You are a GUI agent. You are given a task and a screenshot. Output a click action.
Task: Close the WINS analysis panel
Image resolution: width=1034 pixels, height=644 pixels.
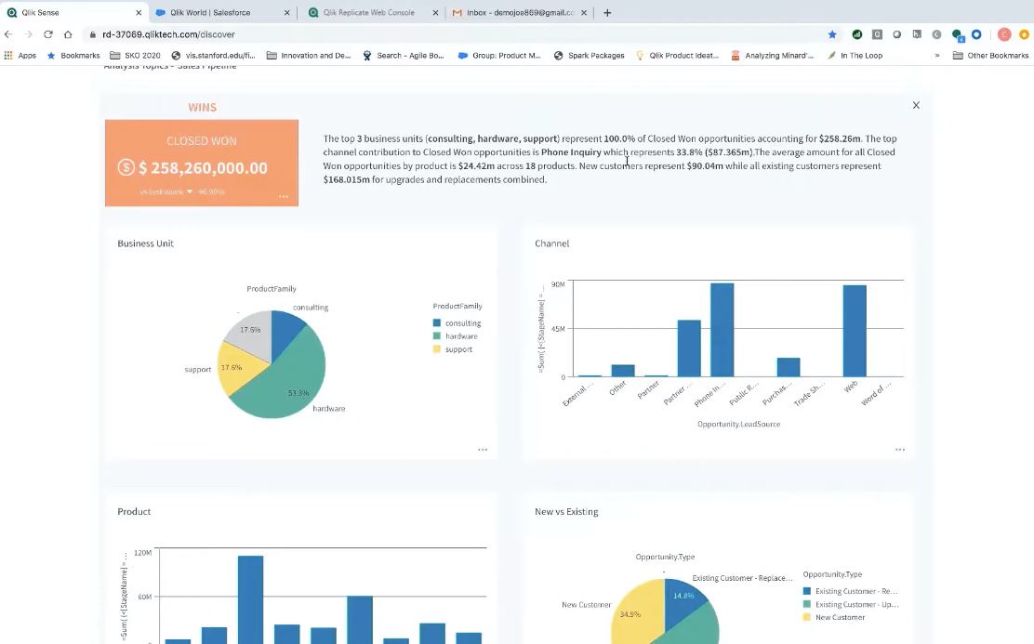(x=916, y=105)
